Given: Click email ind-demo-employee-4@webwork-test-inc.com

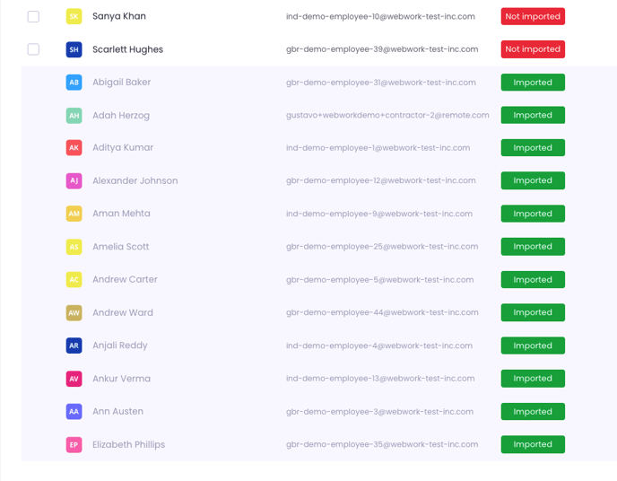Looking at the screenshot, I should pyautogui.click(x=379, y=345).
